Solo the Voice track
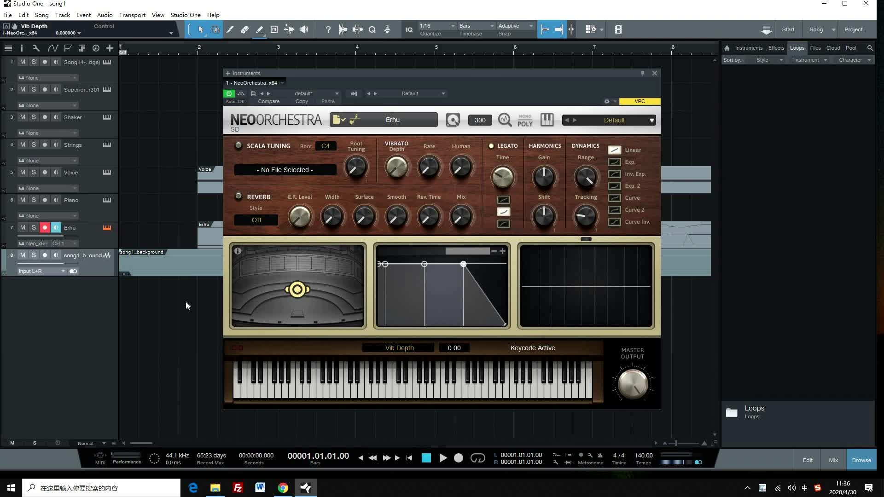 tap(34, 172)
